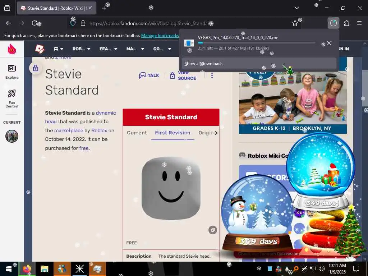
Task: Open Fan Central in the sidebar
Action: (x=12, y=98)
